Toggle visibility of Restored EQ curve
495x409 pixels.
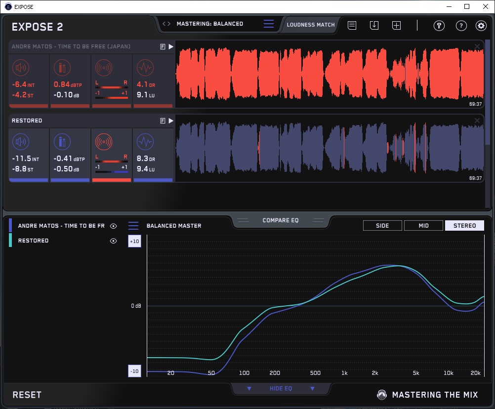[113, 241]
